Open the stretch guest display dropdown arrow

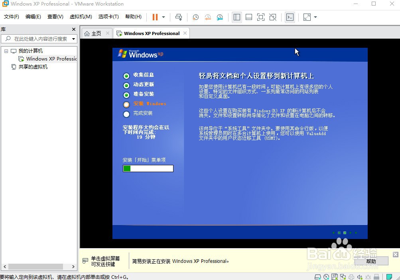[x=315, y=17]
